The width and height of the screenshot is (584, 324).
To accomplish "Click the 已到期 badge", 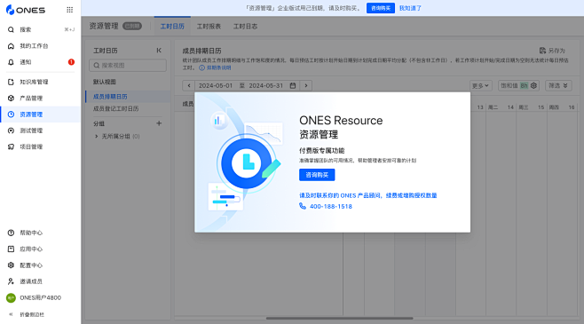I will [x=132, y=26].
